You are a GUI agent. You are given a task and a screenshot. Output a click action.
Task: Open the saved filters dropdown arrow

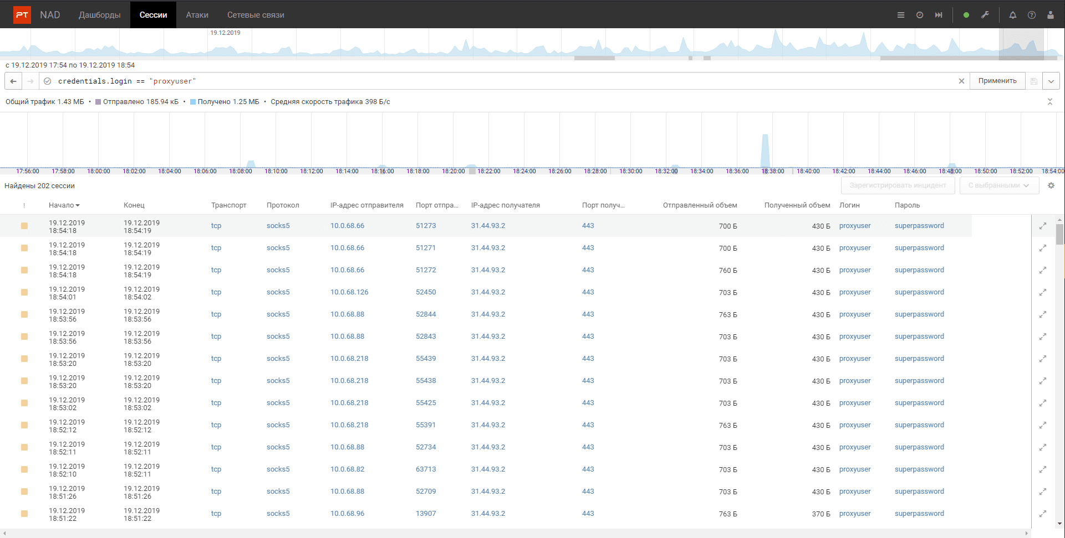[1051, 81]
